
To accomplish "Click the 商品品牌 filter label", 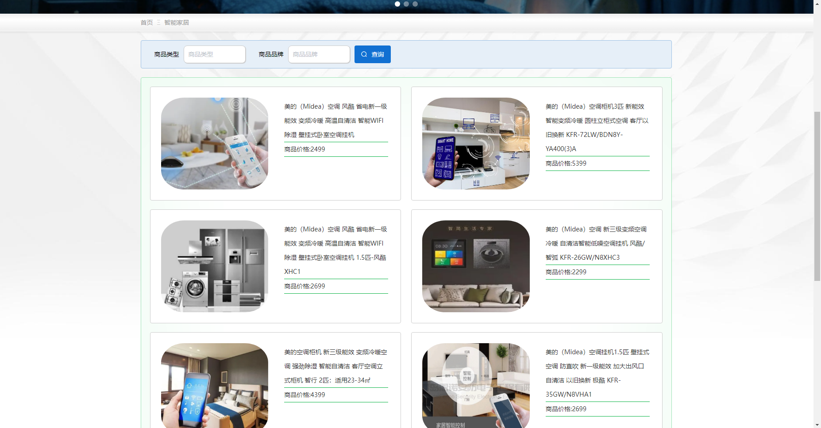I will pyautogui.click(x=271, y=54).
